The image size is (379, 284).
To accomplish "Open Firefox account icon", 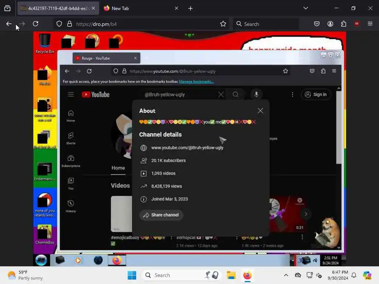I will click(330, 24).
